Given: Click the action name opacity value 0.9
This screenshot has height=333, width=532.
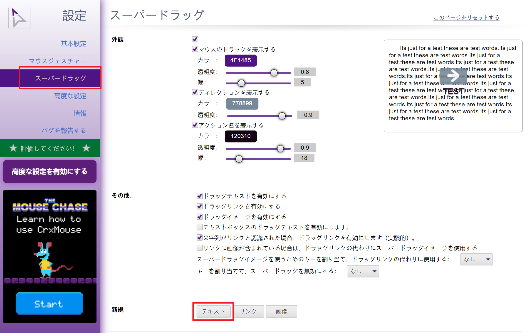Looking at the screenshot, I should [305, 148].
